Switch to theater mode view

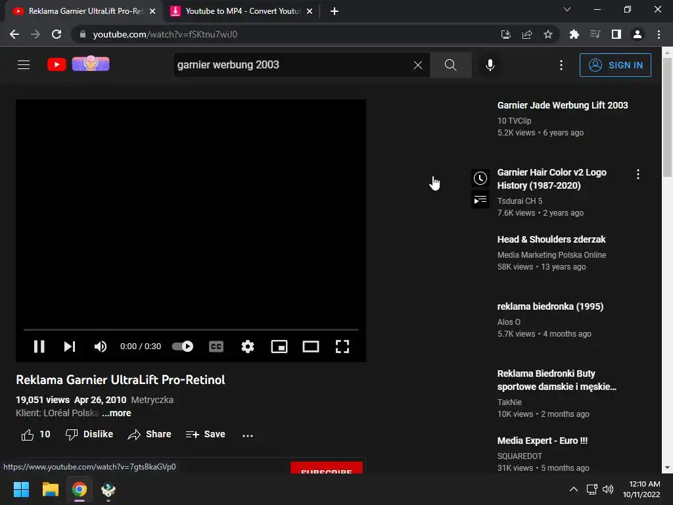point(311,347)
